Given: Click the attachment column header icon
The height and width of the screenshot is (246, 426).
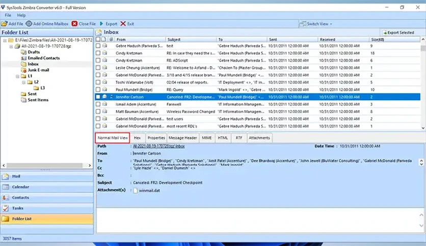Looking at the screenshot, I should 111,39.
